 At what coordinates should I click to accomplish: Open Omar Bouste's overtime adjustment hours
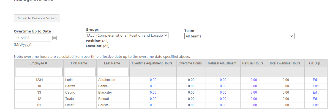coord(153,105)
